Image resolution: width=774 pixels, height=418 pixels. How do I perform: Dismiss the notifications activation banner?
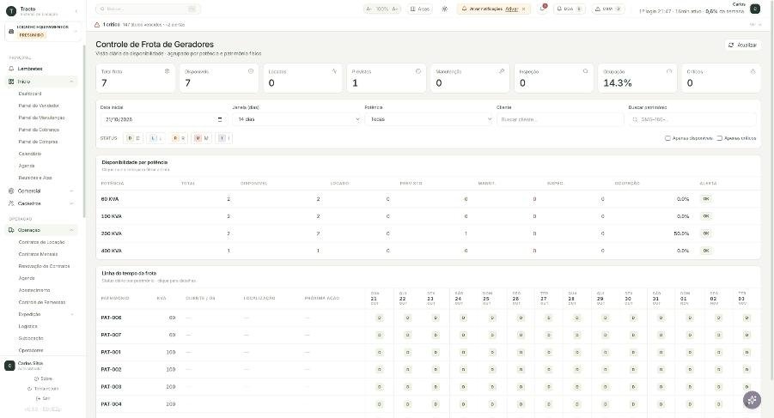(x=524, y=9)
